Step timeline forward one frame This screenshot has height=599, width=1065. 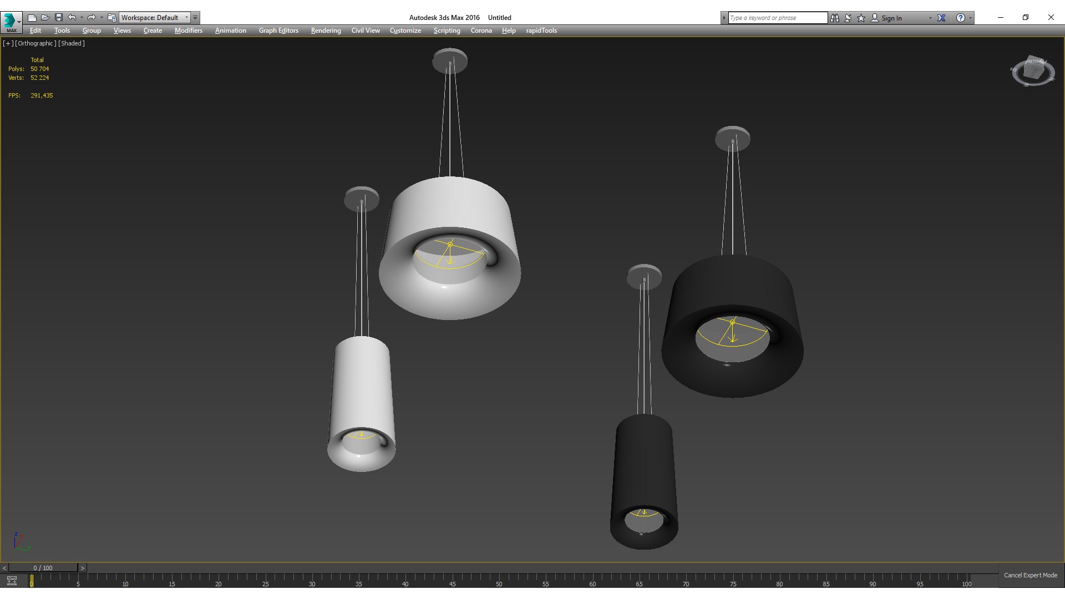pyautogui.click(x=83, y=568)
